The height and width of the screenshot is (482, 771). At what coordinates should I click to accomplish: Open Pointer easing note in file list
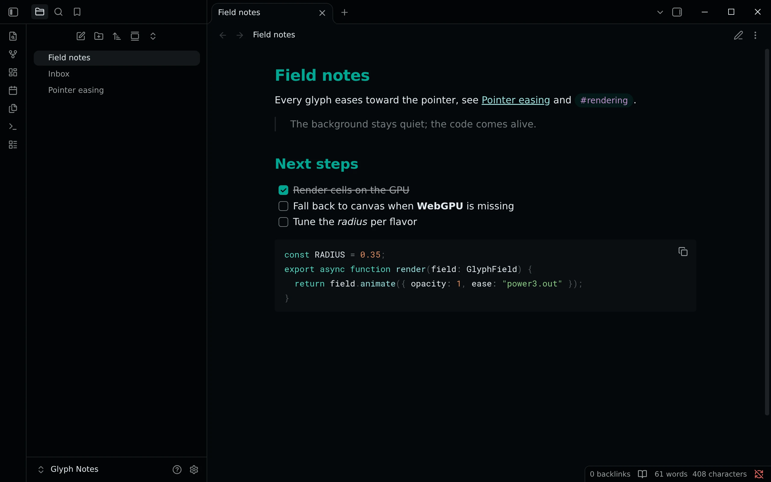click(117, 90)
